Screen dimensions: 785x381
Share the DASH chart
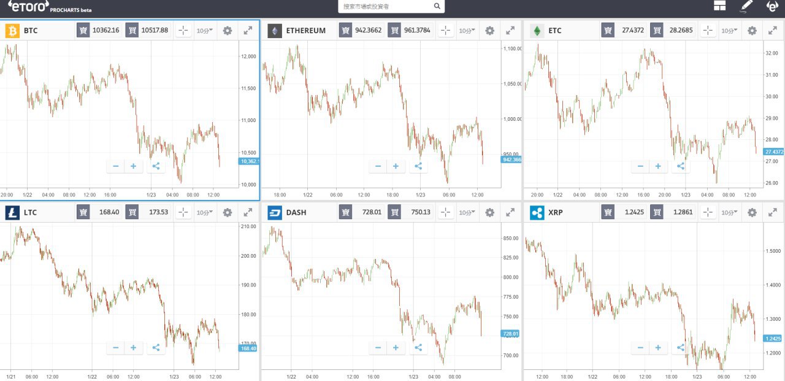coord(418,348)
